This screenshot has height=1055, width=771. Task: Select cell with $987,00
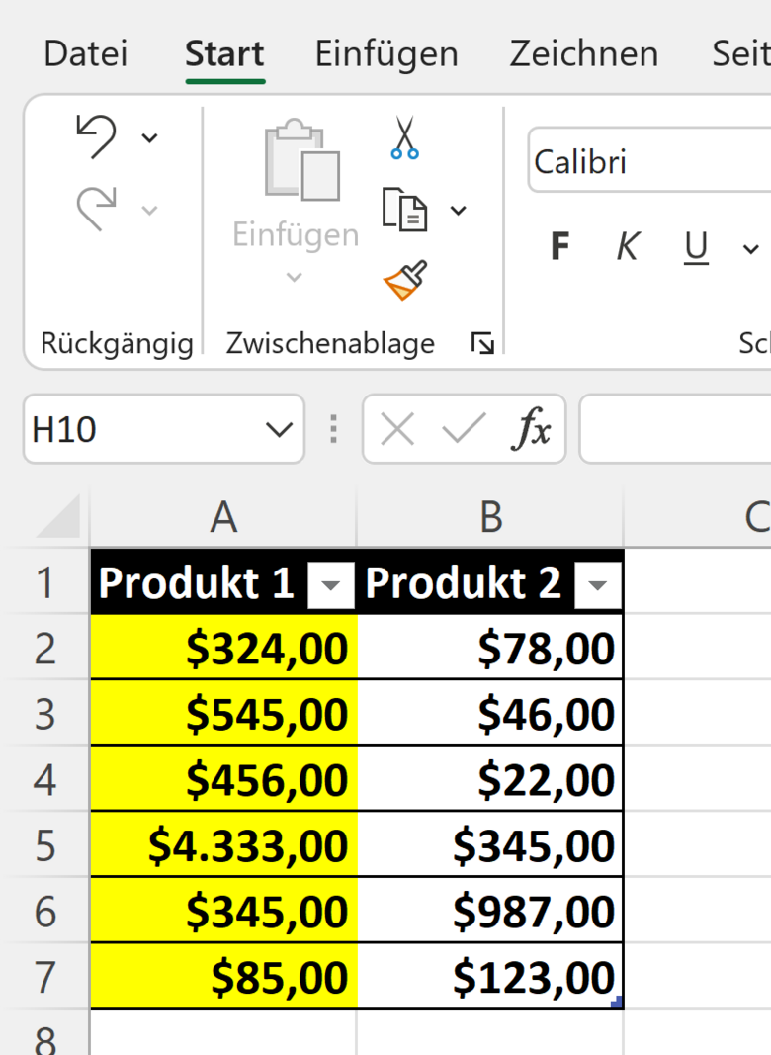click(x=490, y=911)
